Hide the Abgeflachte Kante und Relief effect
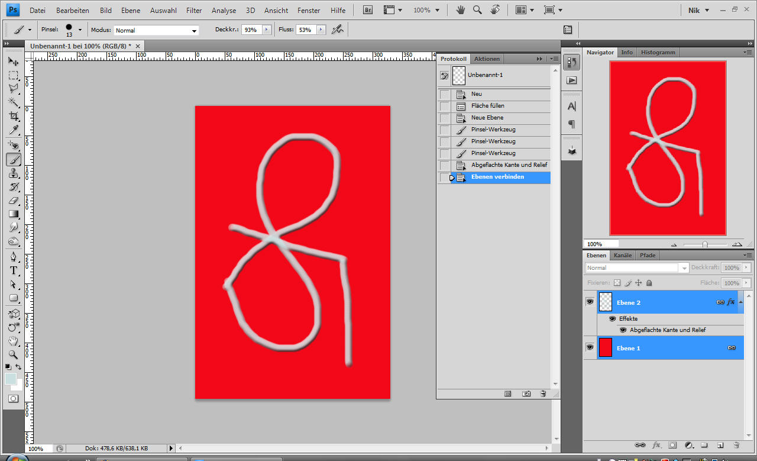Image resolution: width=757 pixels, height=461 pixels. point(623,330)
